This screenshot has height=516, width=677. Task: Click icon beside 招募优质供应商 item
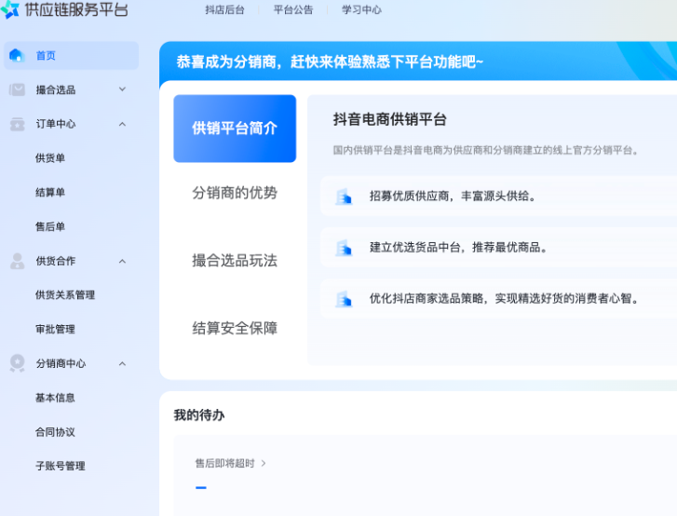coord(344,197)
